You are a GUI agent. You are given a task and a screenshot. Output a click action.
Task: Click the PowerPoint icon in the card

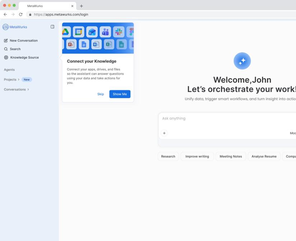tap(71, 44)
